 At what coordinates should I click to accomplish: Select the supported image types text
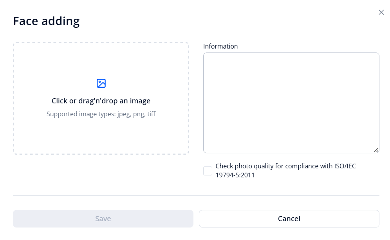[101, 114]
